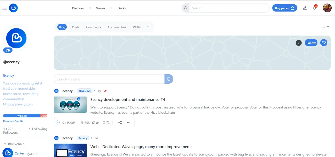Click the reputation badge 76
335x157 pixels.
[x=8, y=50]
